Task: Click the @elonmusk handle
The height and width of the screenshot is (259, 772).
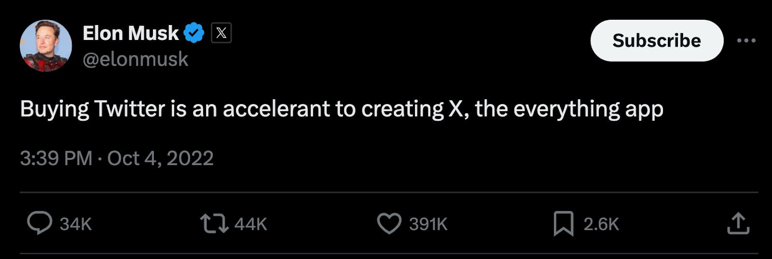Action: pos(136,59)
